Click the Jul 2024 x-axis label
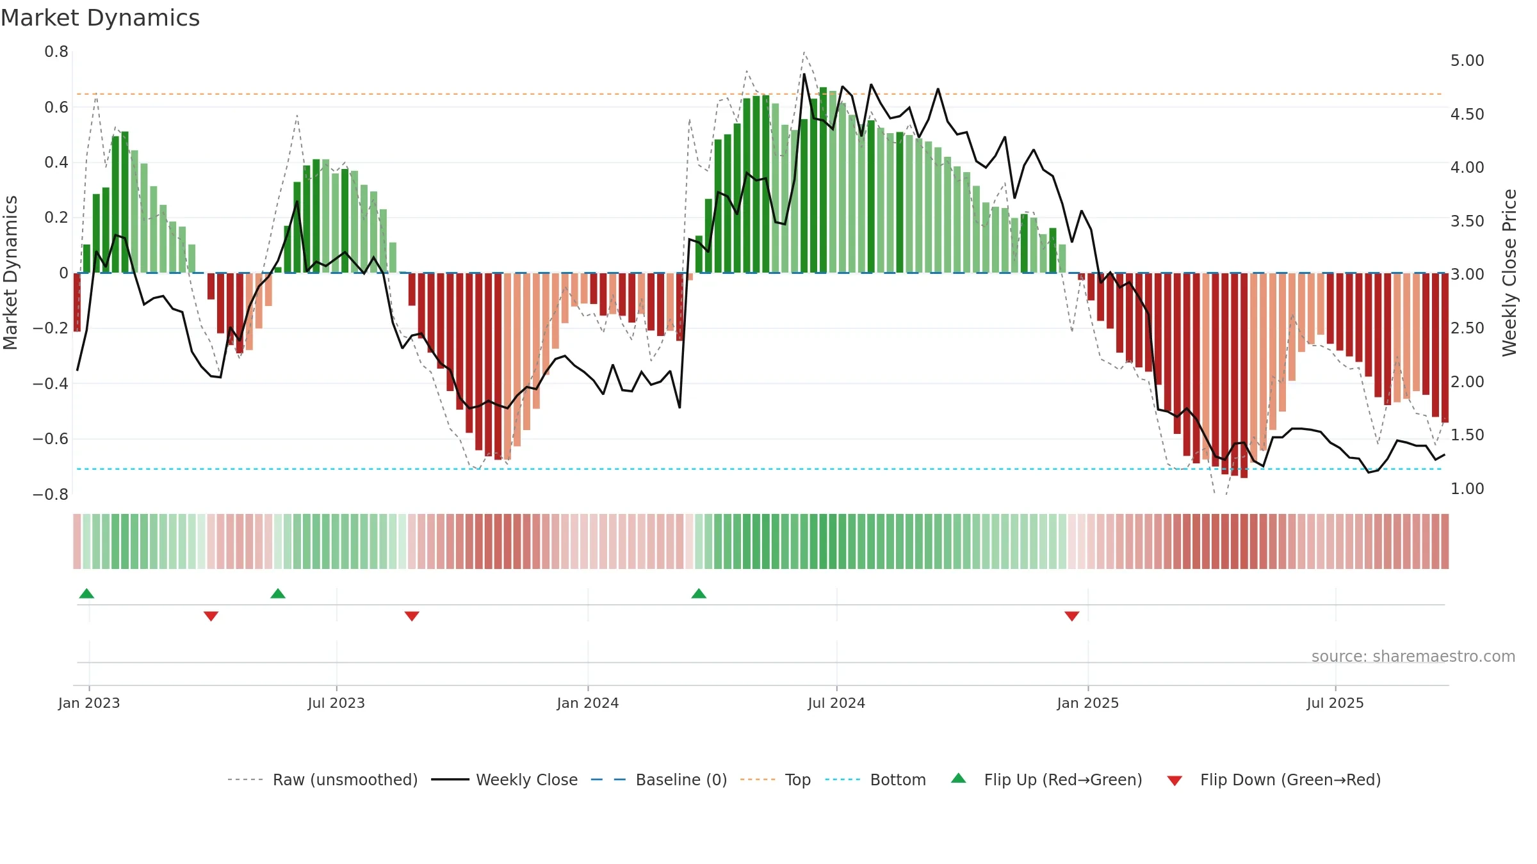Image resolution: width=1537 pixels, height=864 pixels. tap(836, 703)
